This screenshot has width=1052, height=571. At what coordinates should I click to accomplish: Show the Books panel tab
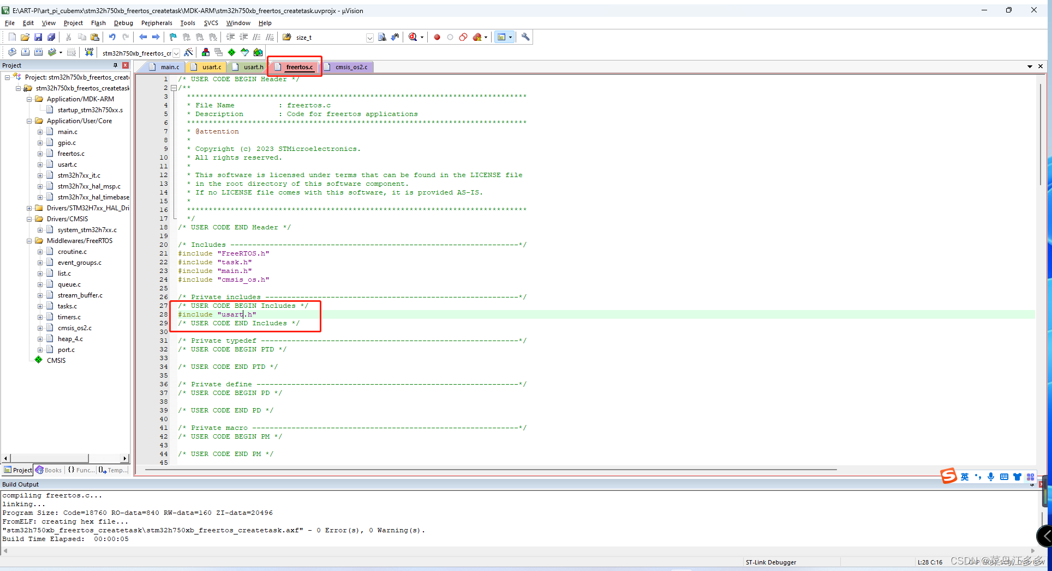(x=49, y=470)
